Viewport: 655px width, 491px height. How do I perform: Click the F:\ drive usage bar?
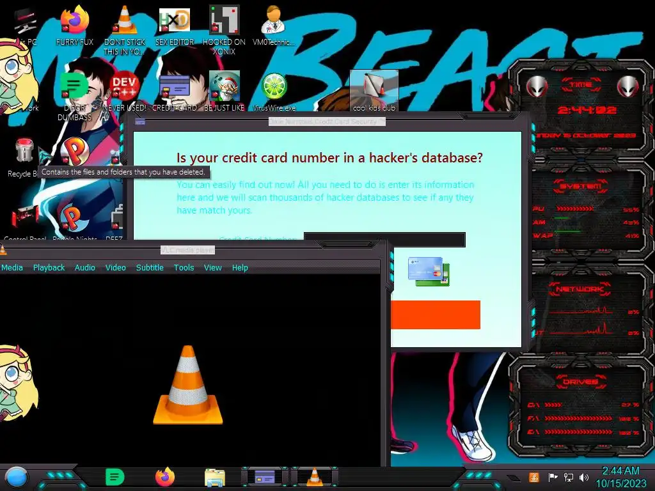pos(578,418)
